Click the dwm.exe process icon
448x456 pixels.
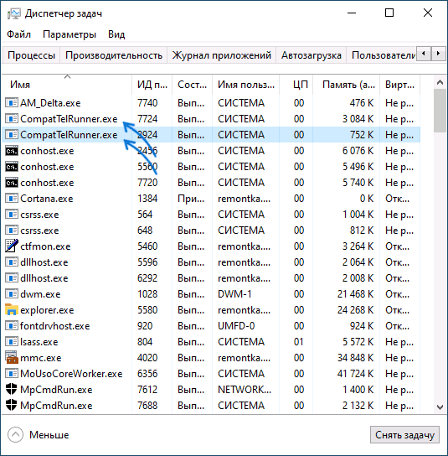click(12, 294)
